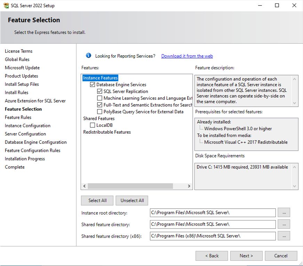
Task: Enable PolyBase Query Service checkbox
Action: click(x=100, y=112)
